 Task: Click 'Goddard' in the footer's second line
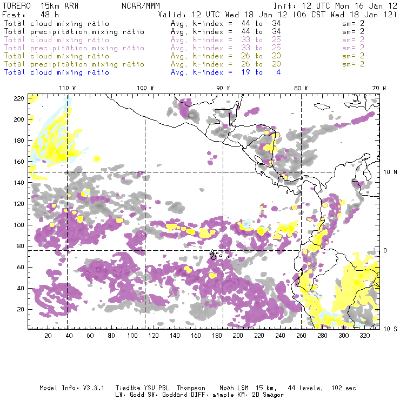pos(175,395)
